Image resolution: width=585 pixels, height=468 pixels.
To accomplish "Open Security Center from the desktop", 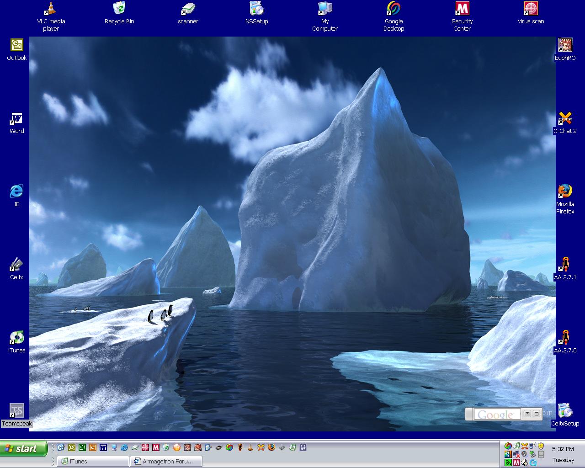I will (462, 9).
